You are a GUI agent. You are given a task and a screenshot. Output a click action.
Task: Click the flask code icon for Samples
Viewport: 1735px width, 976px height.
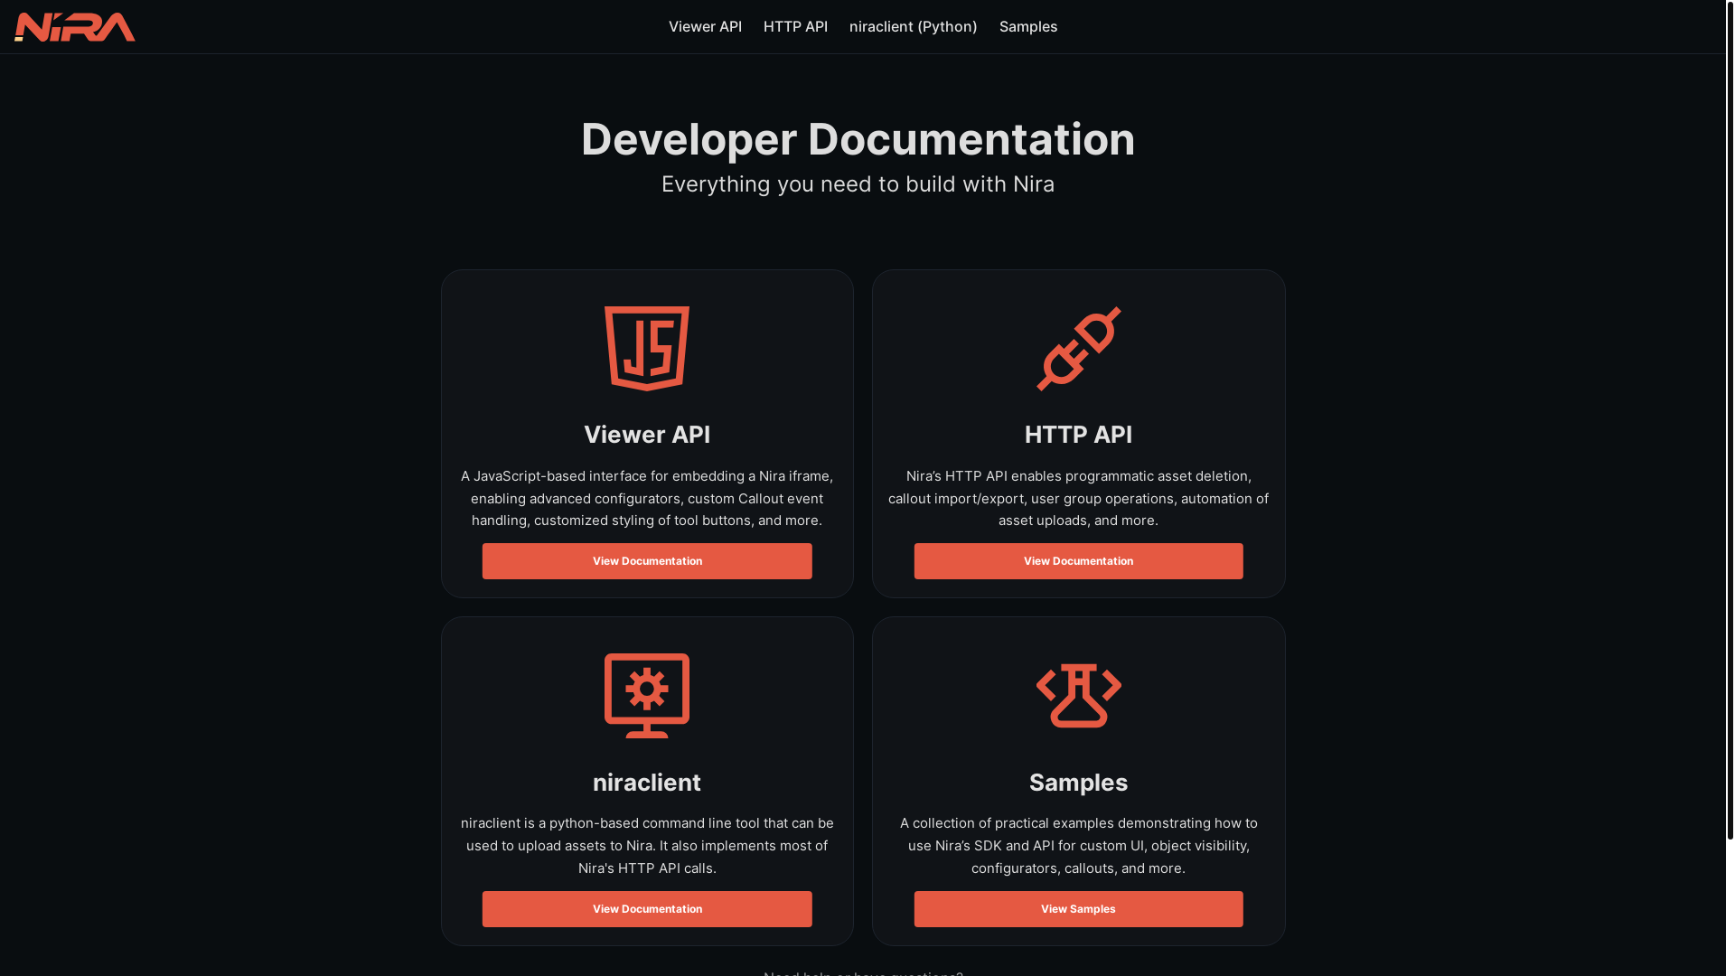1079,696
